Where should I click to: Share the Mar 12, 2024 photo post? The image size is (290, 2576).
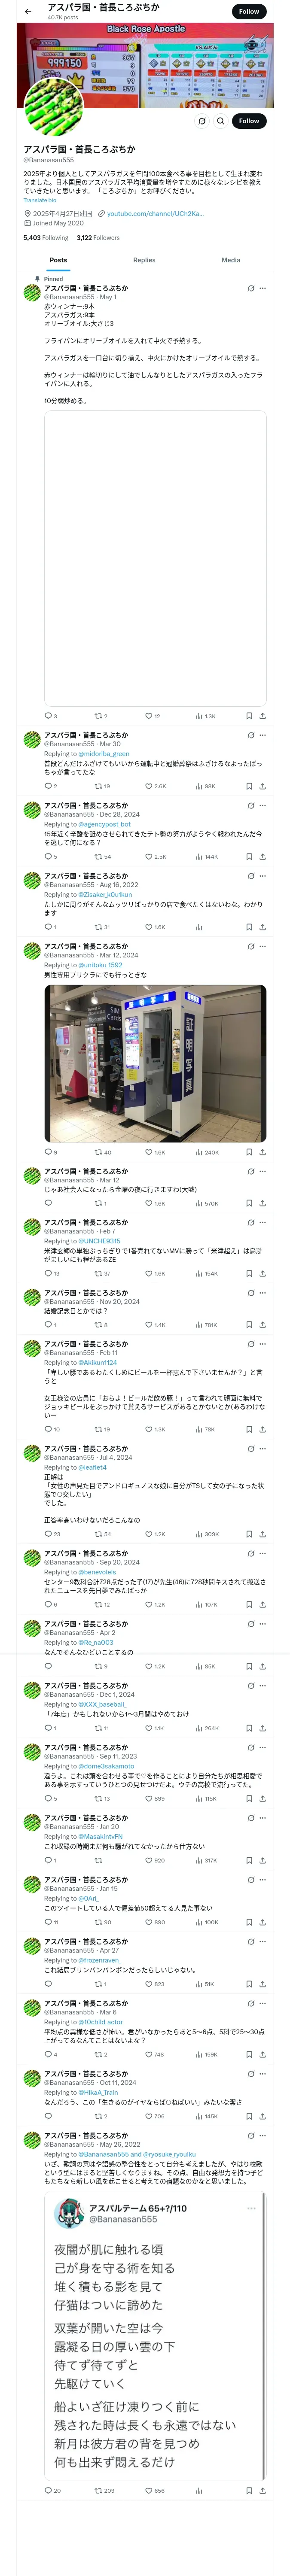tap(262, 1152)
